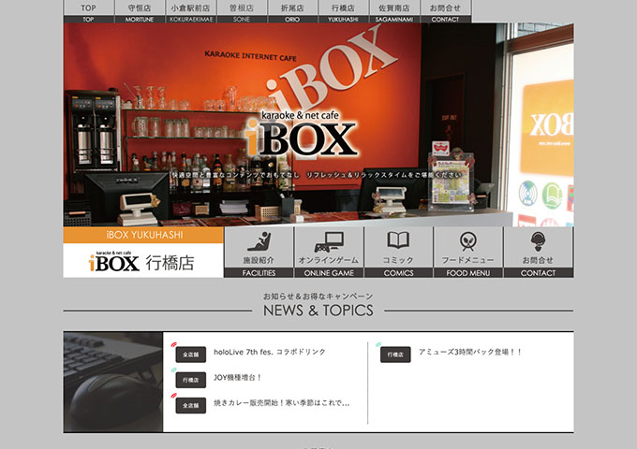
Task: Click the Food Menu fork-and-spoon icon
Action: pyautogui.click(x=468, y=241)
